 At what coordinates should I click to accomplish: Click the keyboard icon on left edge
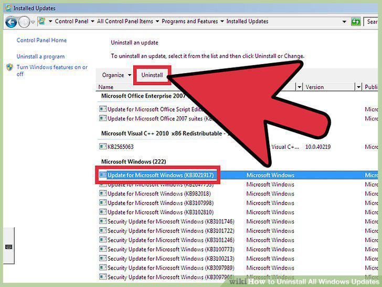8,247
